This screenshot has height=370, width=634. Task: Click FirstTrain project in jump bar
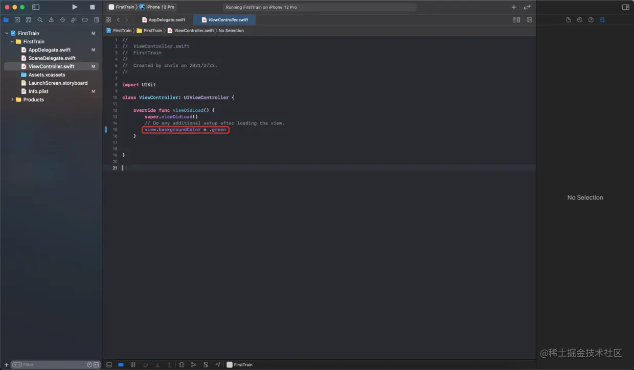[x=119, y=31]
